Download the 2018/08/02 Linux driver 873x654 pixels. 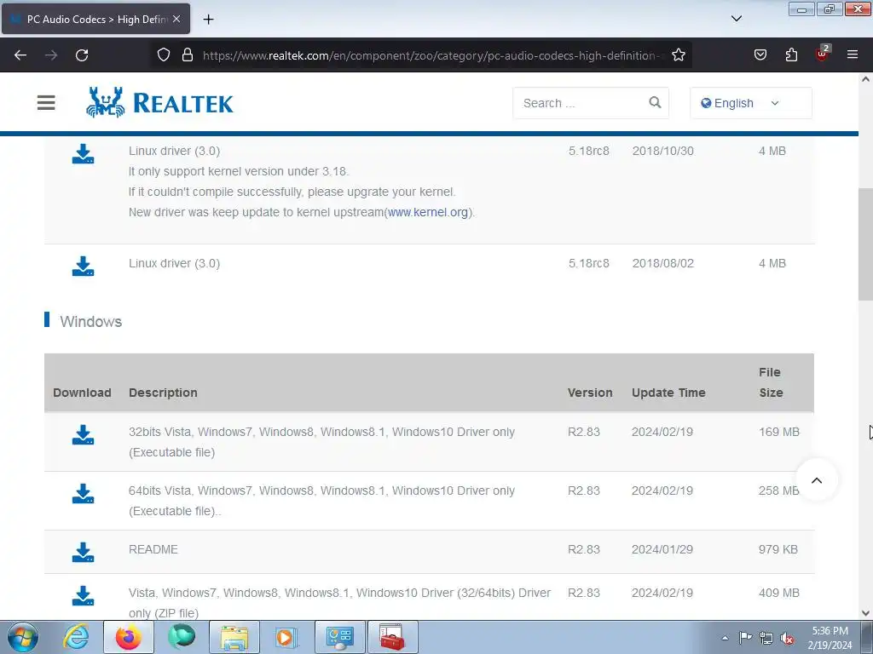pyautogui.click(x=83, y=267)
